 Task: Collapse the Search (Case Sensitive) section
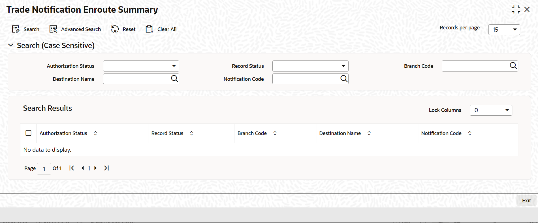[11, 45]
